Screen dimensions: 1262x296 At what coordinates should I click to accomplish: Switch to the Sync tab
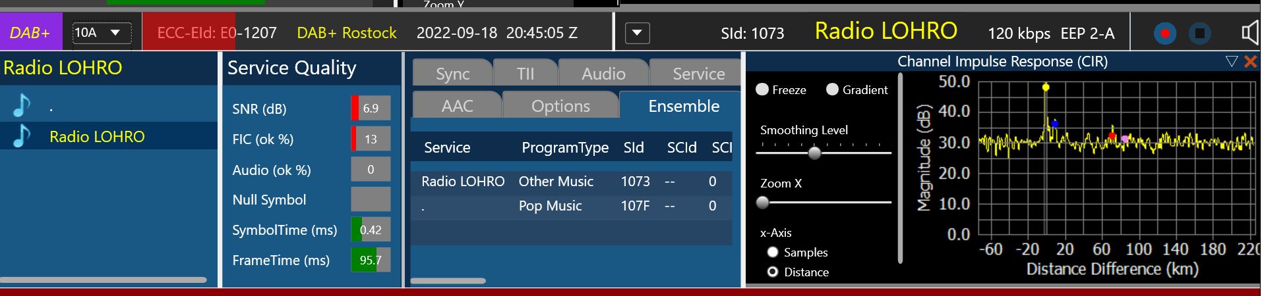click(452, 74)
